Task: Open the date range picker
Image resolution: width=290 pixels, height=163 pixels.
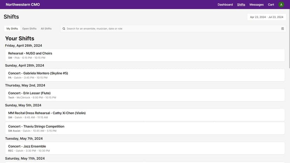Action: point(267,17)
